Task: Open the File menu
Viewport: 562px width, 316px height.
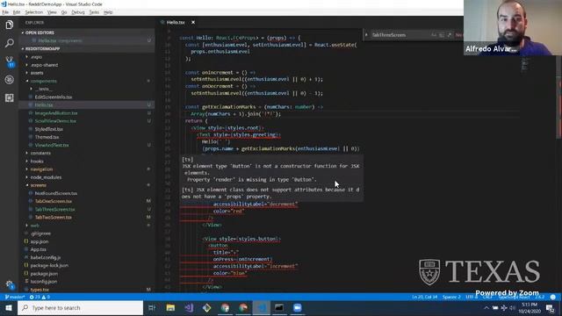Action: click(x=5, y=12)
